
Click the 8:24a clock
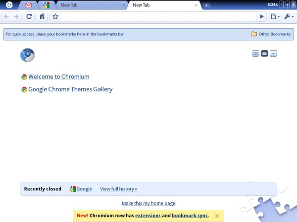272,4
